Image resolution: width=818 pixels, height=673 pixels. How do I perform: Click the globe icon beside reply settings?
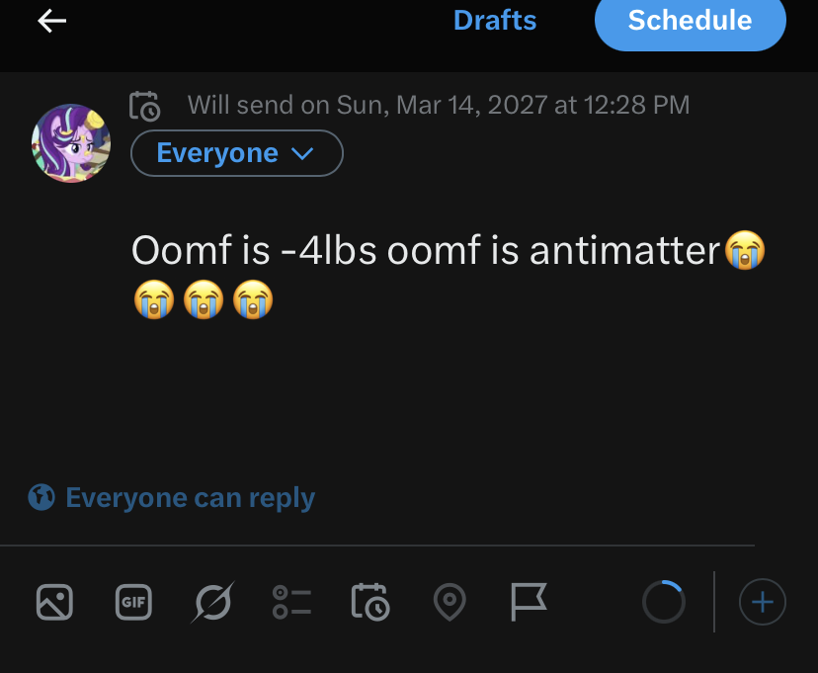click(x=41, y=497)
